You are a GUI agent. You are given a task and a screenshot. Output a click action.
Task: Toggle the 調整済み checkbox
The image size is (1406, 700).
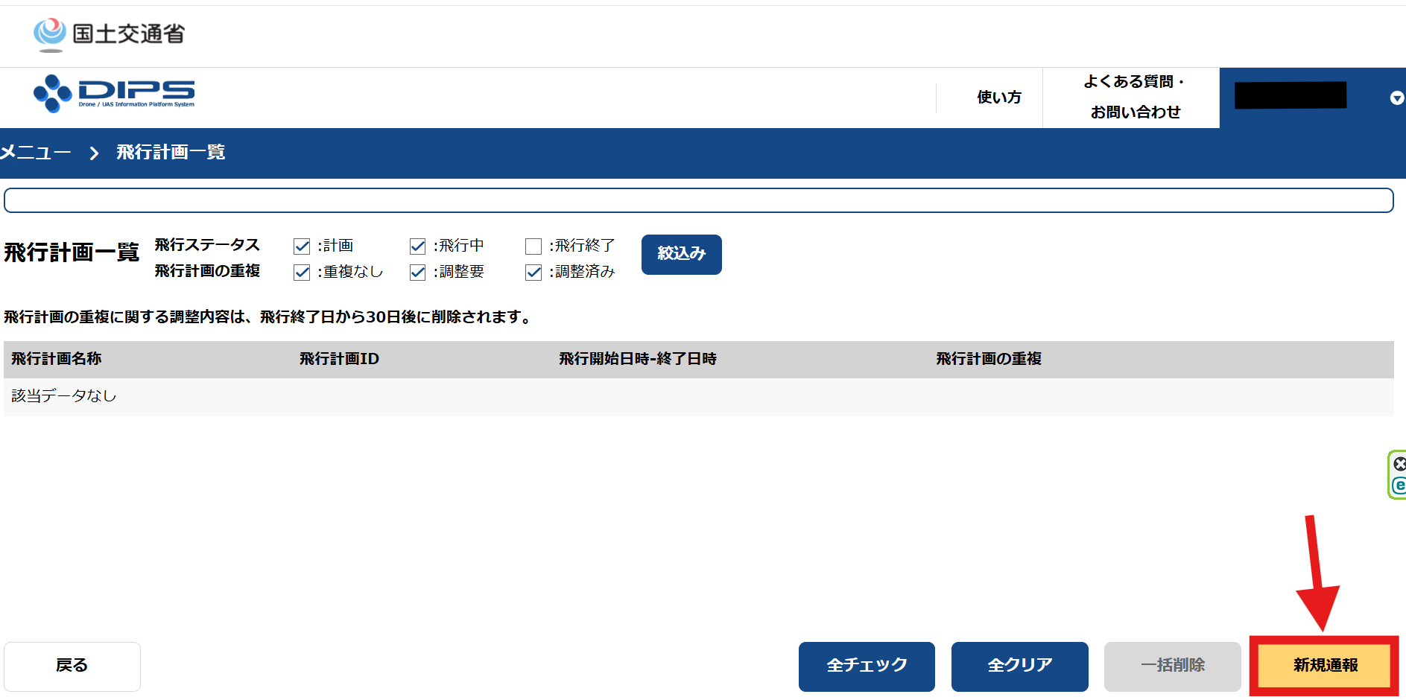[533, 273]
